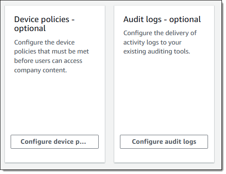
Task: Click the line "Configure the device"
Action: [44, 42]
